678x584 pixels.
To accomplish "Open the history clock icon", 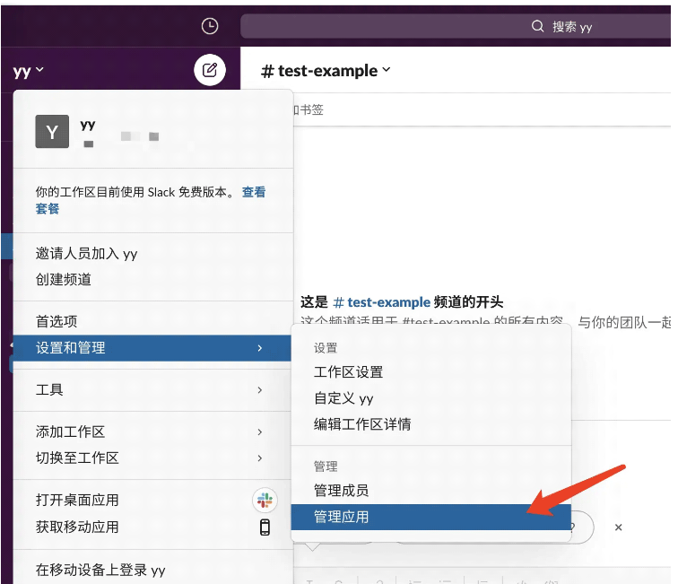I will point(210,26).
